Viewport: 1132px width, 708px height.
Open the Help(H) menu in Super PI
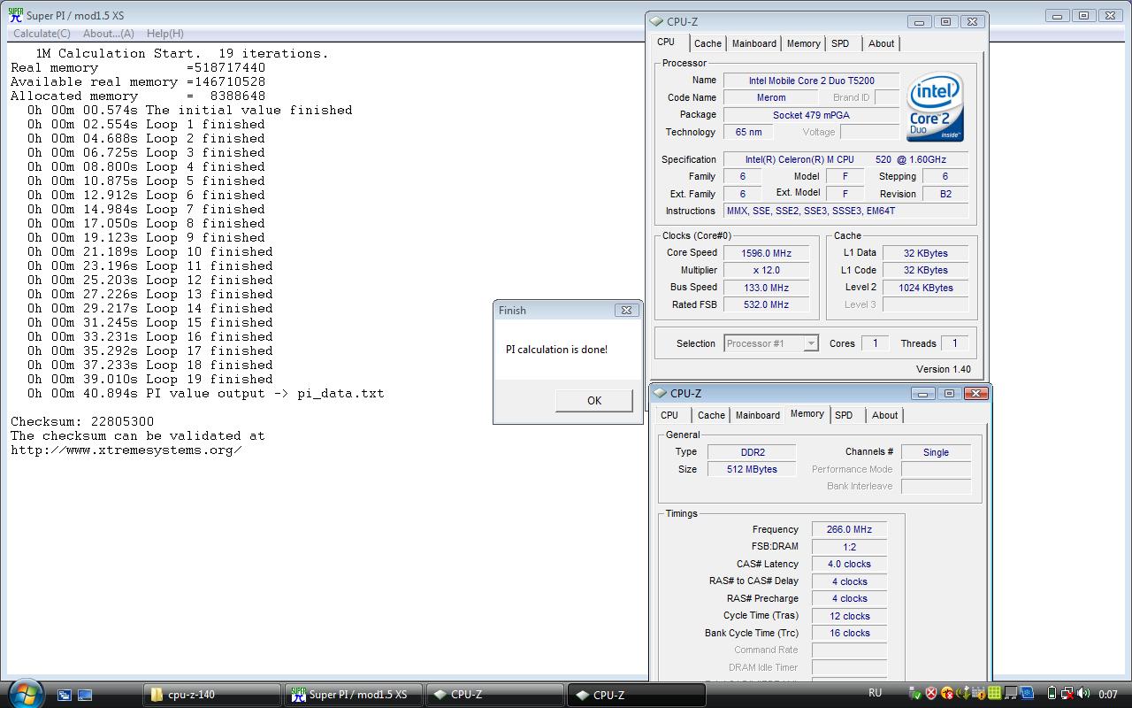(164, 34)
